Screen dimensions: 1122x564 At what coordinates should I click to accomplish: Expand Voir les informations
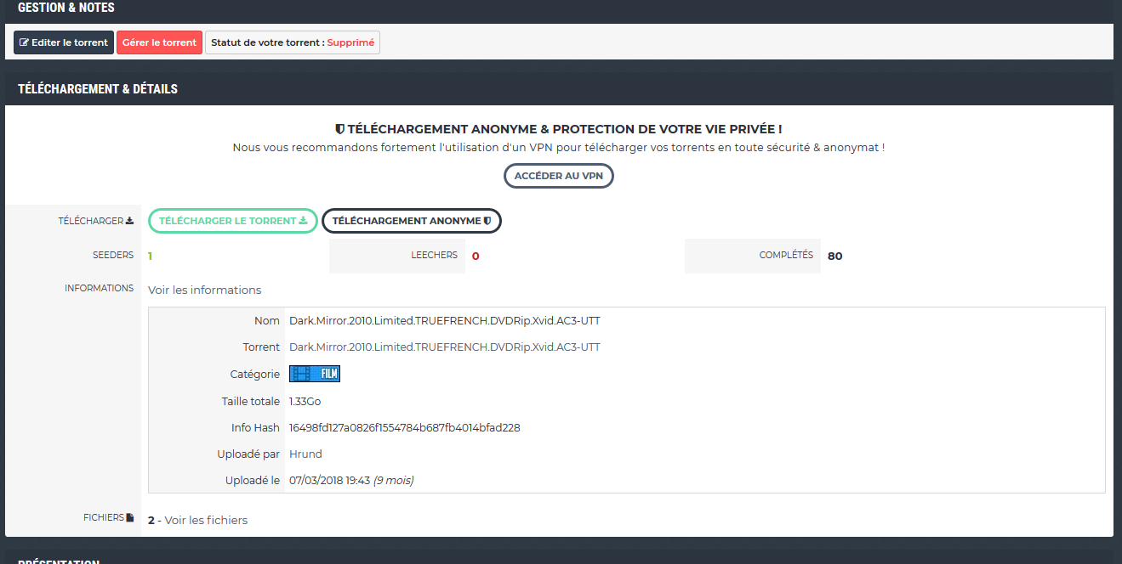(204, 290)
